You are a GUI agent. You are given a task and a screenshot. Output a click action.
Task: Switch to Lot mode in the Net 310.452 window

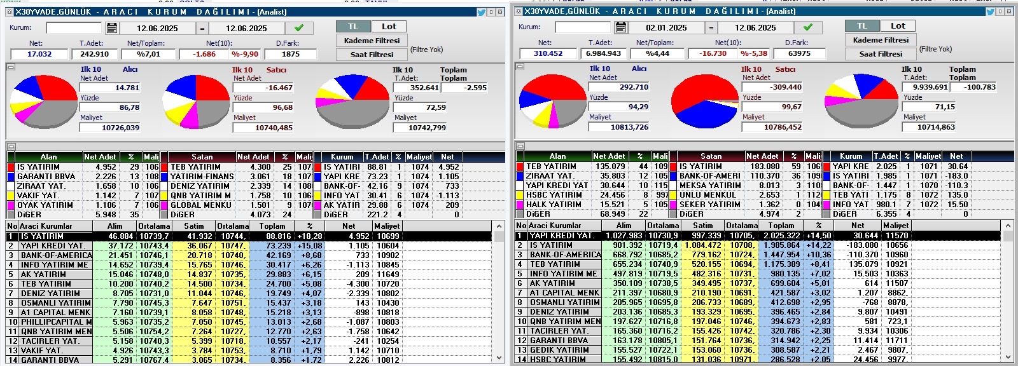point(898,26)
